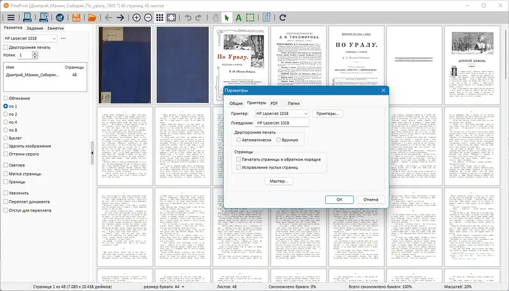
Task: Click the Принтеры... button
Action: pos(328,114)
